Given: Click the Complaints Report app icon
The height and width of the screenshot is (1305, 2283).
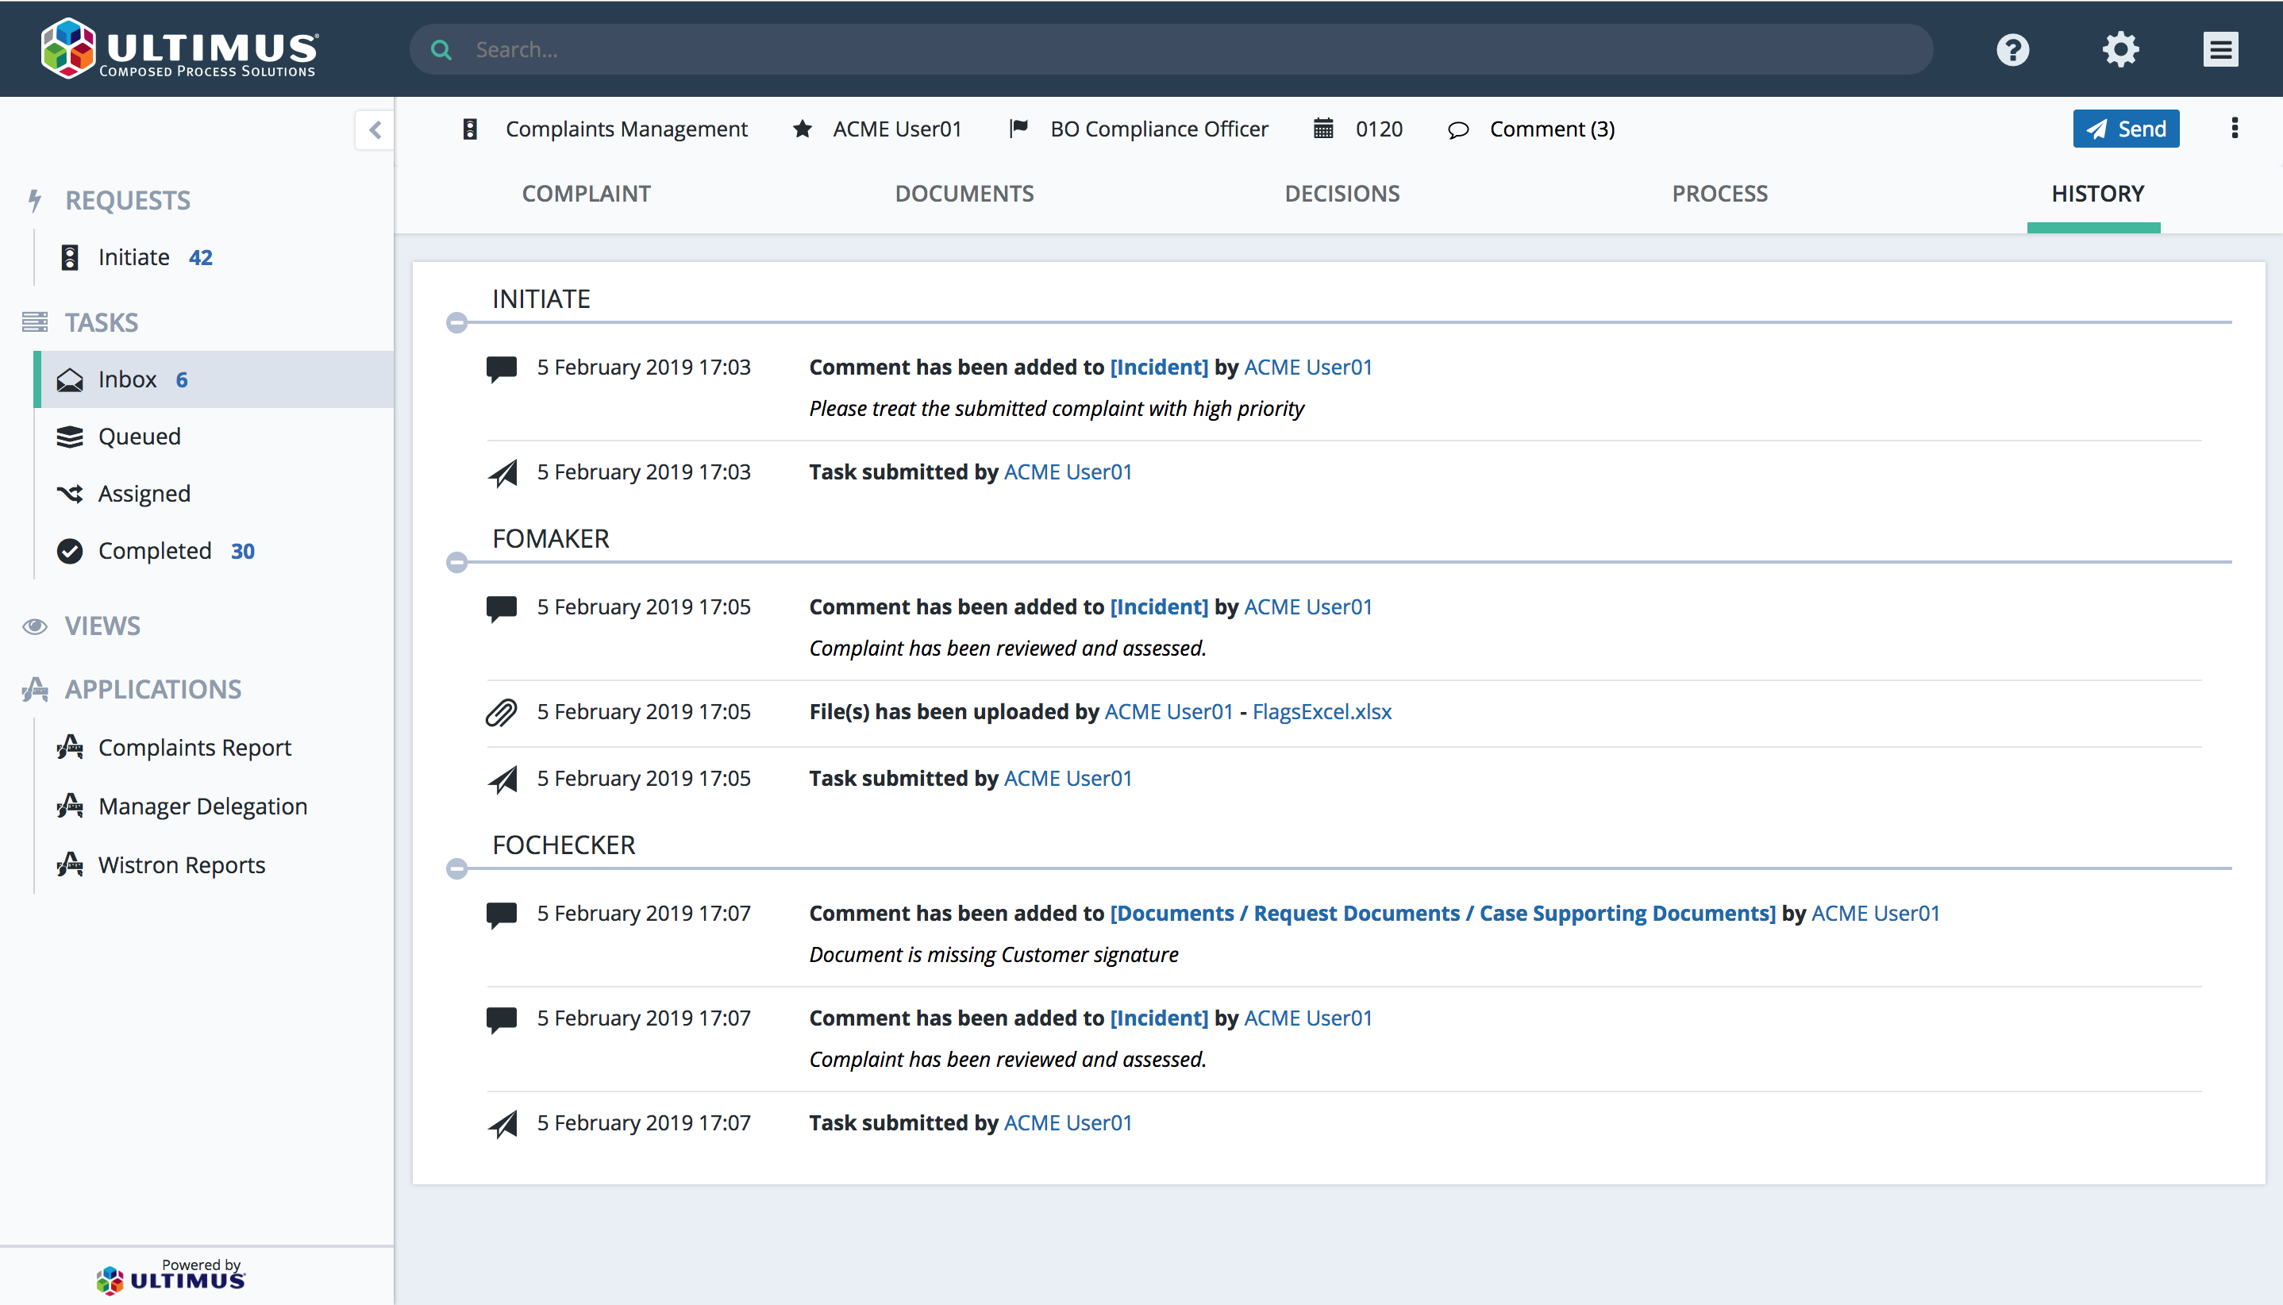Looking at the screenshot, I should (69, 747).
